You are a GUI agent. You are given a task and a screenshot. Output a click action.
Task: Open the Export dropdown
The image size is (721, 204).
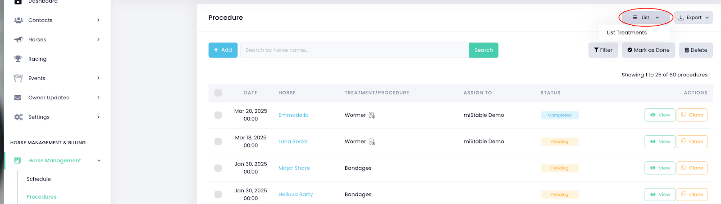point(693,18)
